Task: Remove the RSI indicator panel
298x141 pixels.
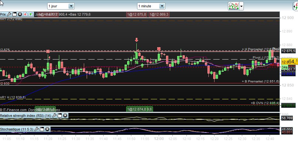Action: point(65,116)
